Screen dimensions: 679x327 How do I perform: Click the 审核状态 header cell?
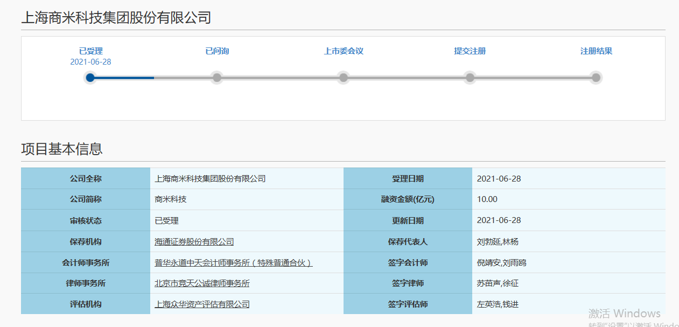(86, 220)
